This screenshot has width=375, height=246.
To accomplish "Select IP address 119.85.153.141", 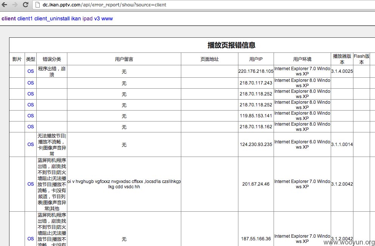I will click(x=256, y=115).
